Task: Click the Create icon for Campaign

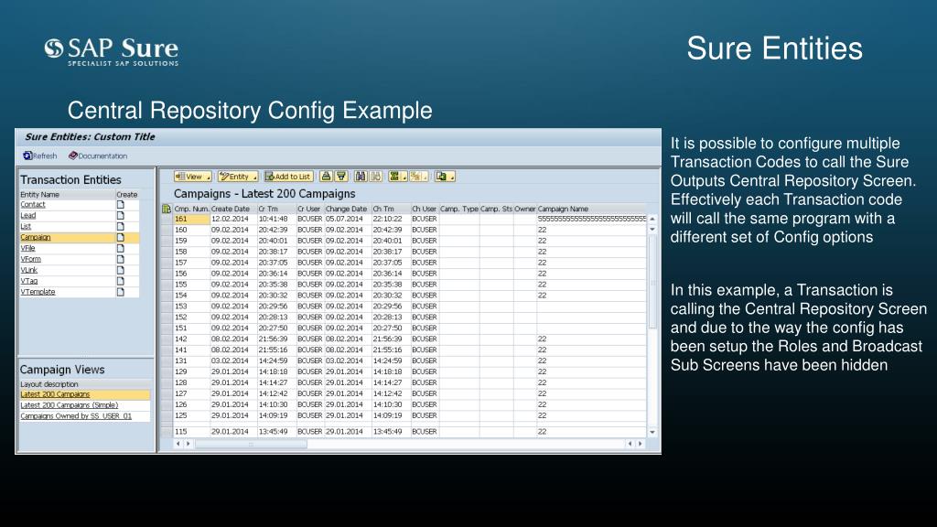Action: (x=121, y=237)
